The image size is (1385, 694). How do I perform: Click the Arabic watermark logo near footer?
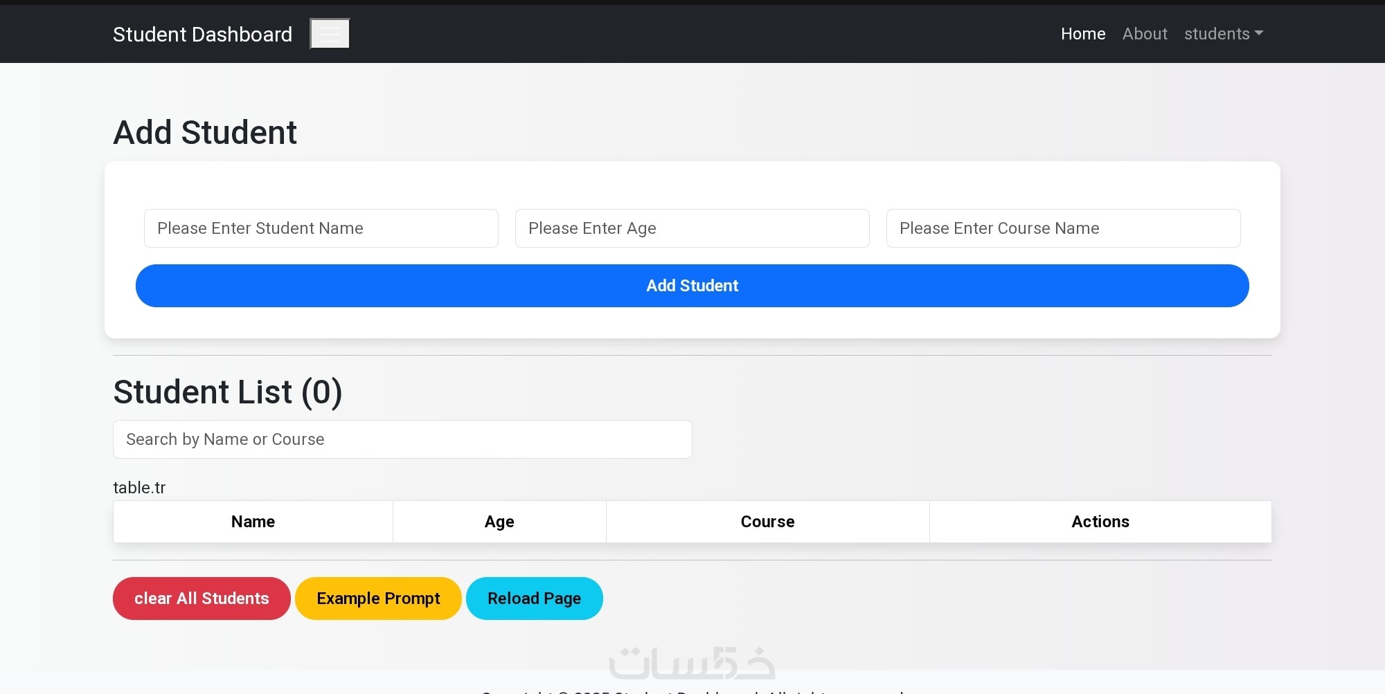pos(691,664)
